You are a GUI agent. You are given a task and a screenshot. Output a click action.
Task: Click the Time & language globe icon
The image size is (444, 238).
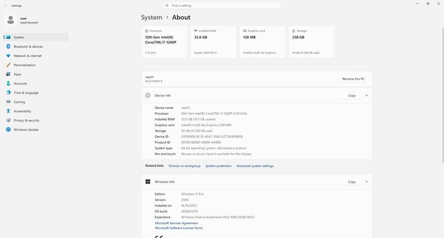pos(8,92)
